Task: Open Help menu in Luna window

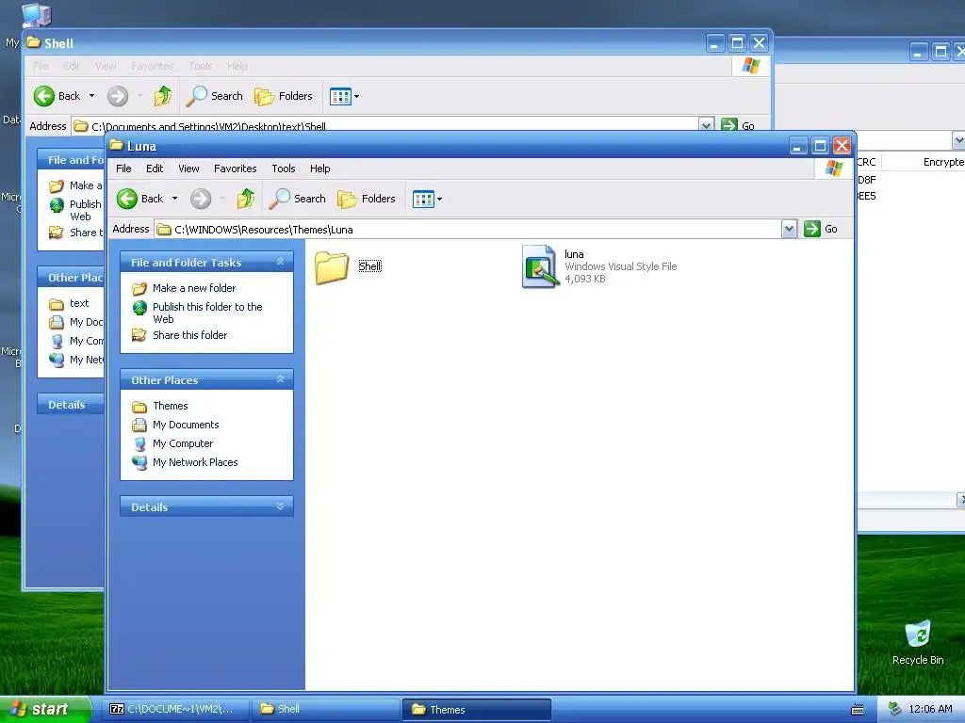Action: (x=319, y=169)
